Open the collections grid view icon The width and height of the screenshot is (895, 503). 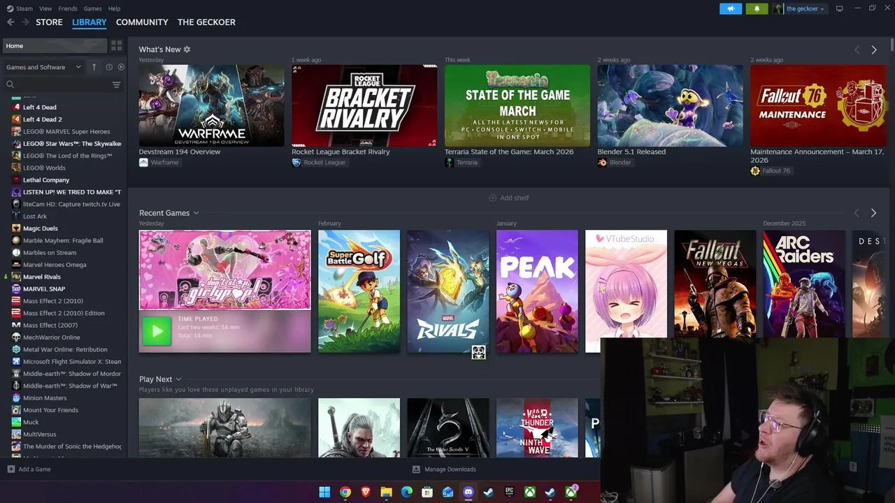coord(117,45)
